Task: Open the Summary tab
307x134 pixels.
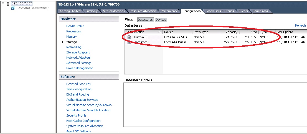Action: tap(92, 11)
